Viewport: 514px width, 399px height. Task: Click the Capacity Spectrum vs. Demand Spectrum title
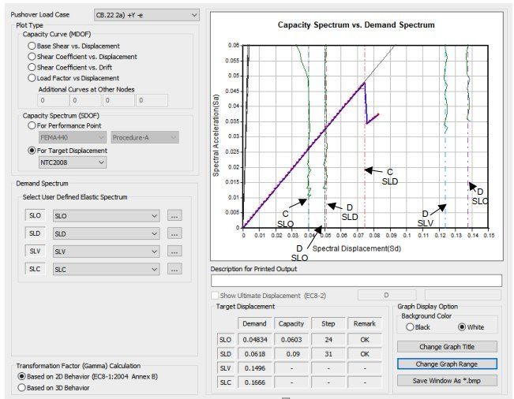point(356,25)
